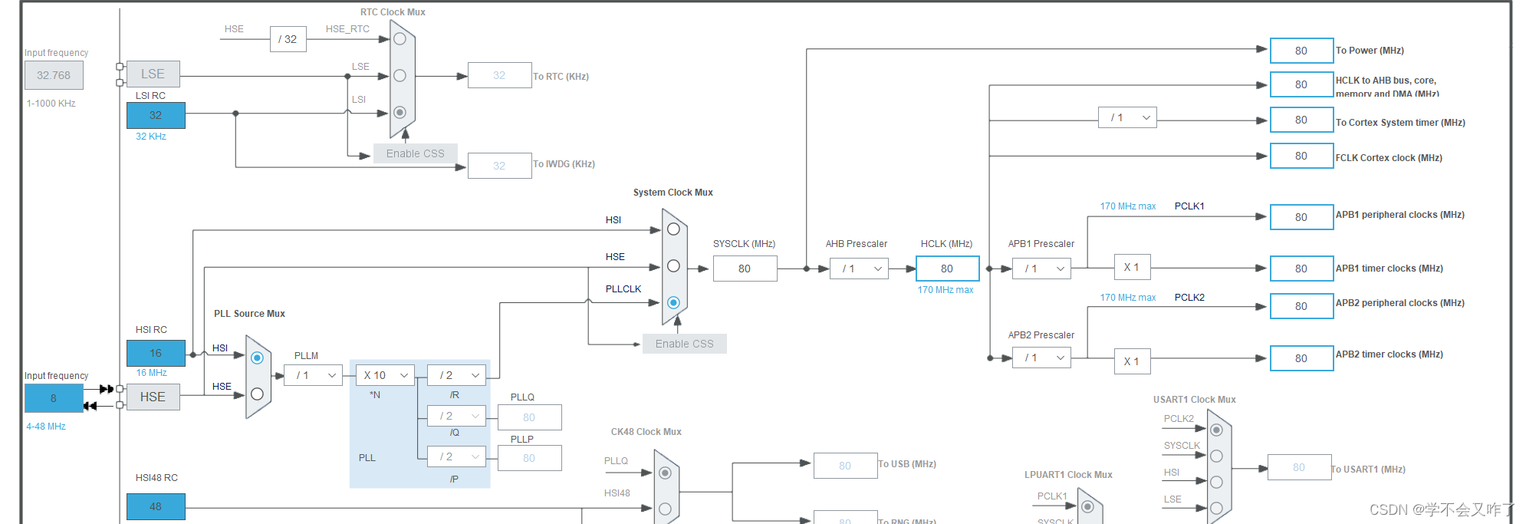Viewport: 1526px width, 524px height.
Task: Click Enable CSS under RTC Clock Mux
Action: pos(416,153)
